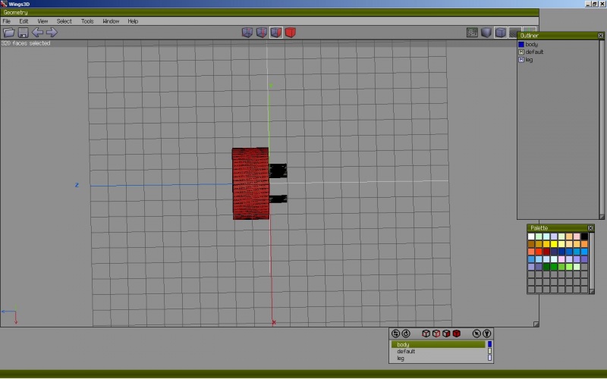Toggle orthographic view cube icon
The image size is (607, 379).
pyautogui.click(x=501, y=33)
